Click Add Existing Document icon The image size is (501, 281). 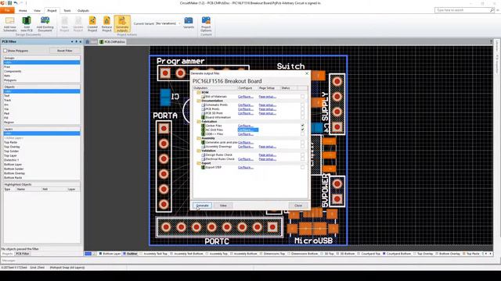[45, 21]
